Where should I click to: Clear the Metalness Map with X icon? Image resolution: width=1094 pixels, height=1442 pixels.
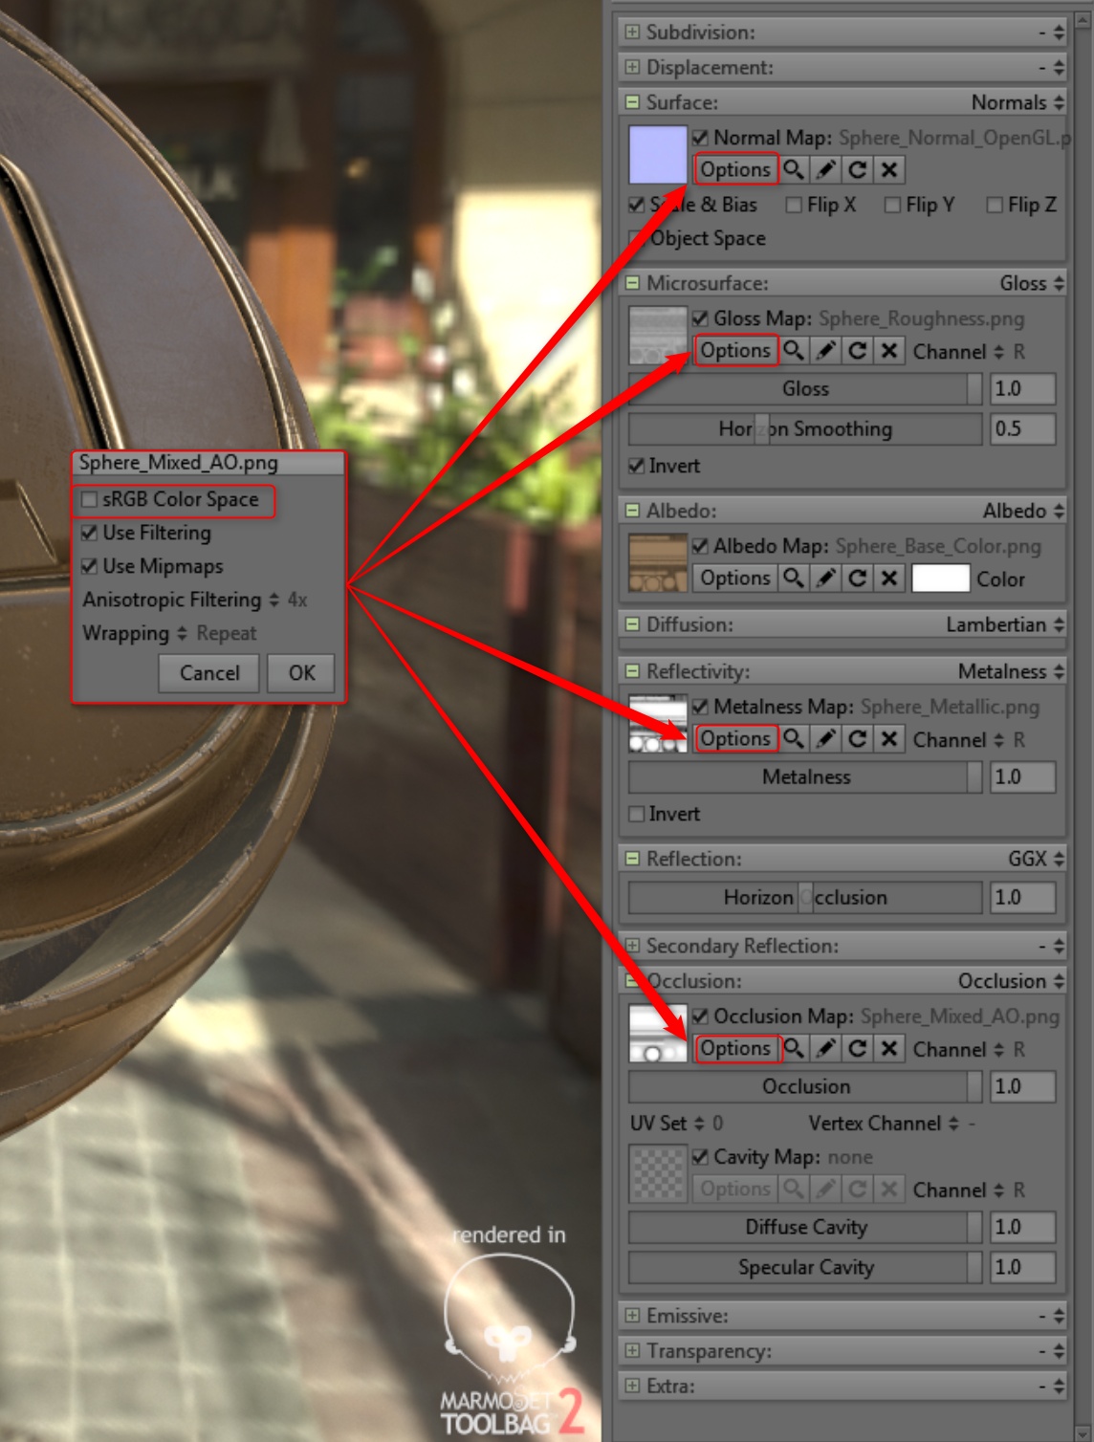(889, 739)
